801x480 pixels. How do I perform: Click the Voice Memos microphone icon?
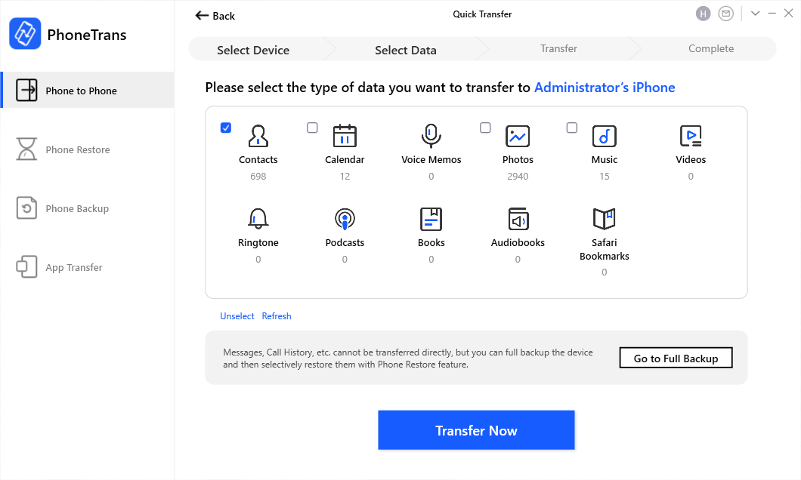(431, 136)
